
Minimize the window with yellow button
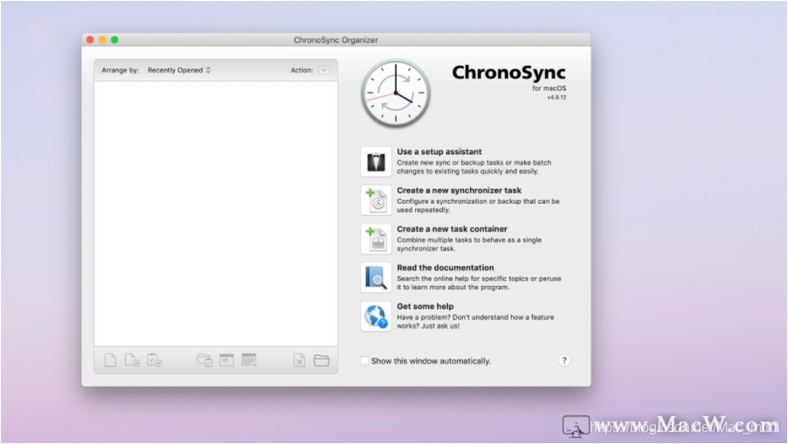tap(102, 39)
